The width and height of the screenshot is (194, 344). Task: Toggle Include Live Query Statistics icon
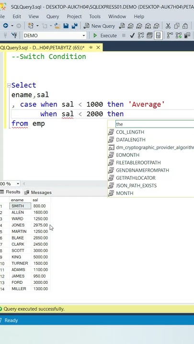coord(179,35)
